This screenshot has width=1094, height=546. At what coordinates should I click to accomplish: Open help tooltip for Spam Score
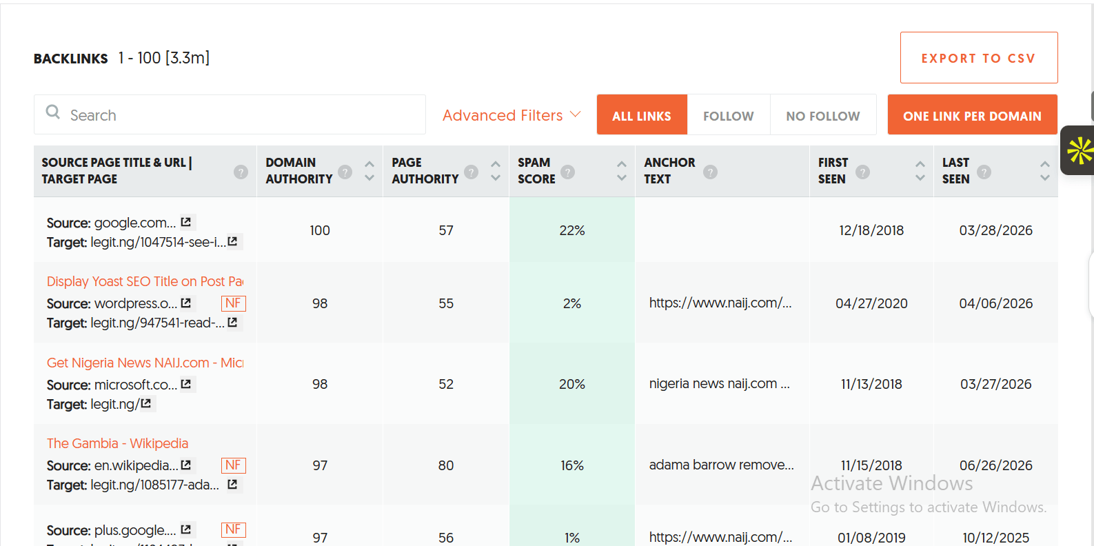568,172
